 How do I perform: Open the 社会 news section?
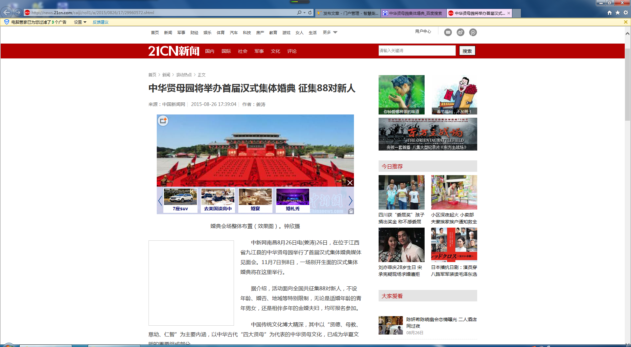(x=243, y=51)
